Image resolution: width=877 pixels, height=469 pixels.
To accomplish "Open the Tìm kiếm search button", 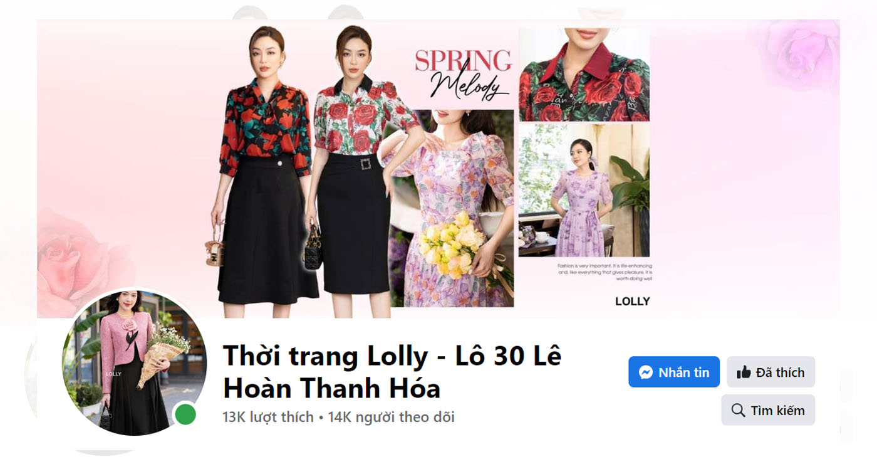I will tap(768, 410).
